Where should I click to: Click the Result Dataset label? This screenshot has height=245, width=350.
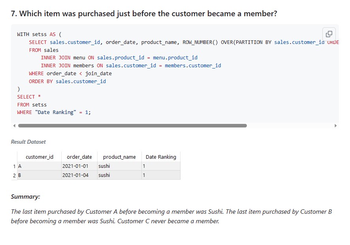(28, 142)
